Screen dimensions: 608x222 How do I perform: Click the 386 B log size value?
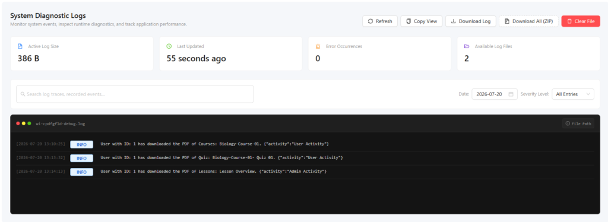pyautogui.click(x=28, y=59)
